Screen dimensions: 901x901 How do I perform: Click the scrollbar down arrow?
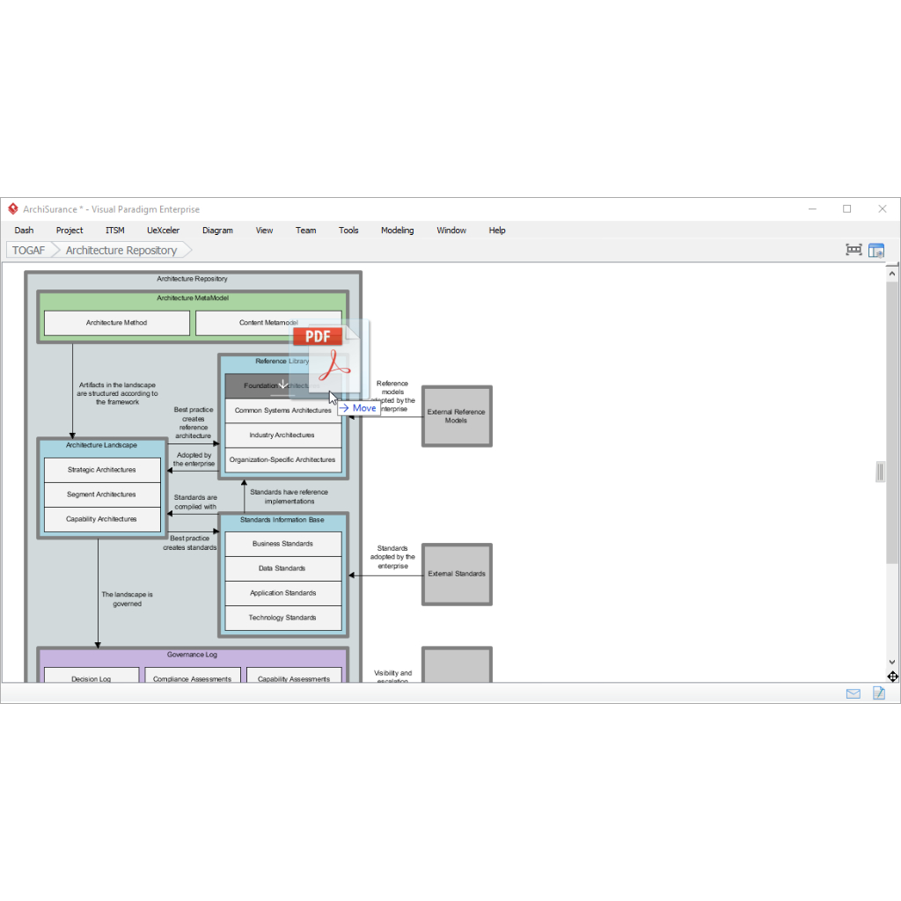coord(892,662)
